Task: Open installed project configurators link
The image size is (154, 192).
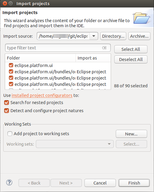Action: tap(42, 95)
